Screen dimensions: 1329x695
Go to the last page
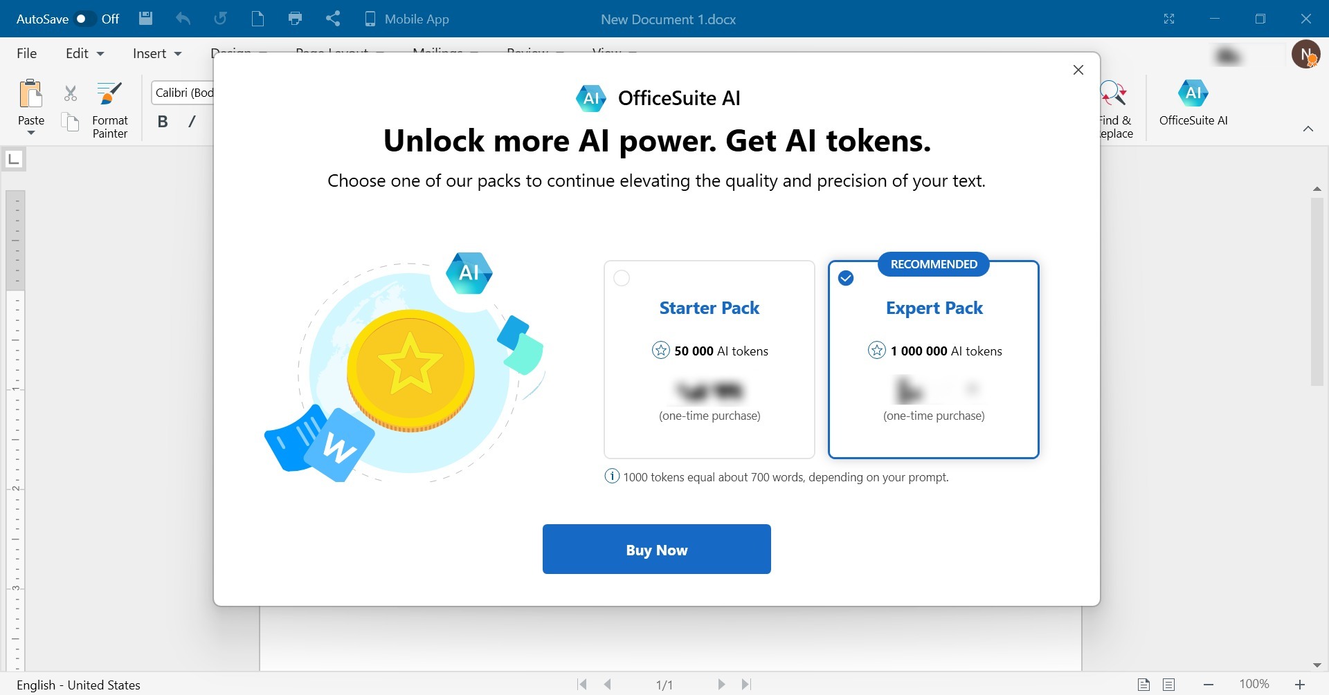click(x=746, y=684)
